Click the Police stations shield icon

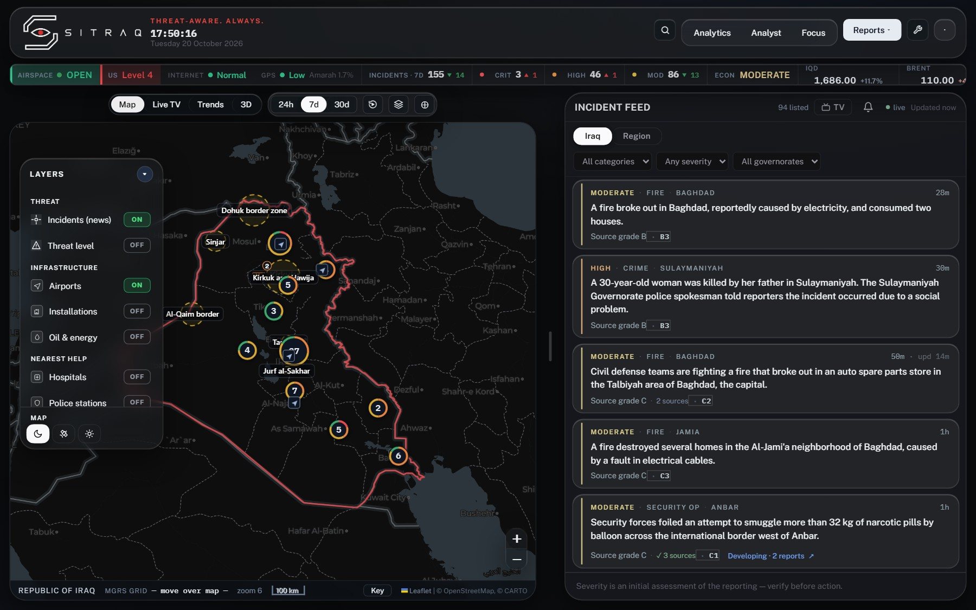[37, 402]
